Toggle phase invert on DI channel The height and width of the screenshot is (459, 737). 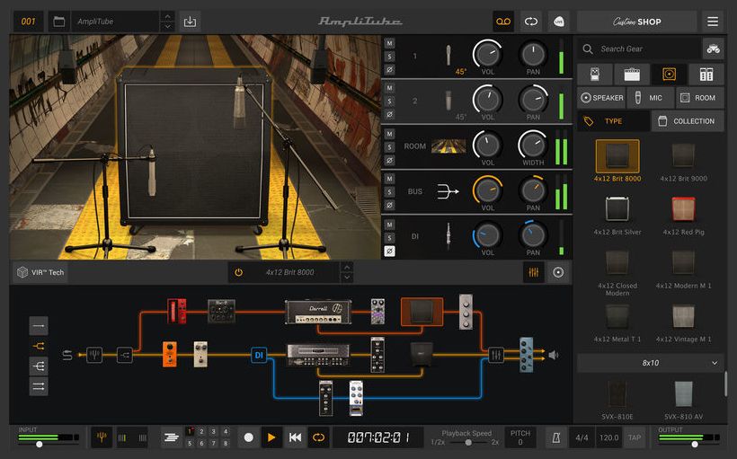pos(390,251)
